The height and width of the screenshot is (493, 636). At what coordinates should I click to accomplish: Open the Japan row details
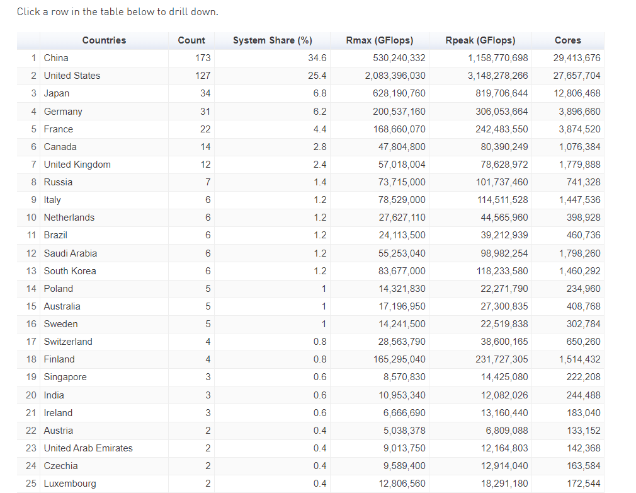[57, 93]
